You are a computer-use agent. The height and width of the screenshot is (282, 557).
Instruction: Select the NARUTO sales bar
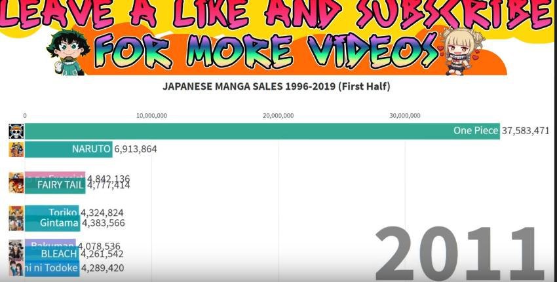point(69,149)
